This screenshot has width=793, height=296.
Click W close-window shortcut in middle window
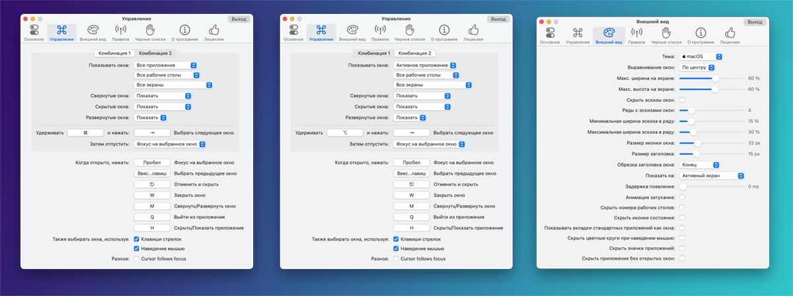click(x=412, y=195)
